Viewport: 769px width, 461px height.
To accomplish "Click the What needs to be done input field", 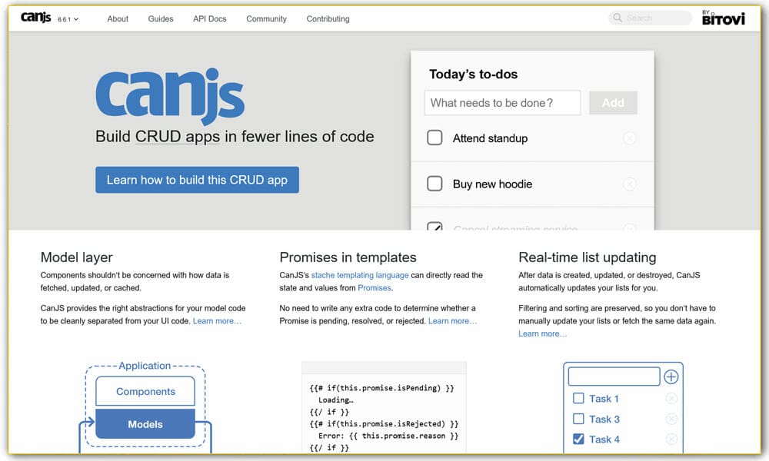I will [502, 102].
